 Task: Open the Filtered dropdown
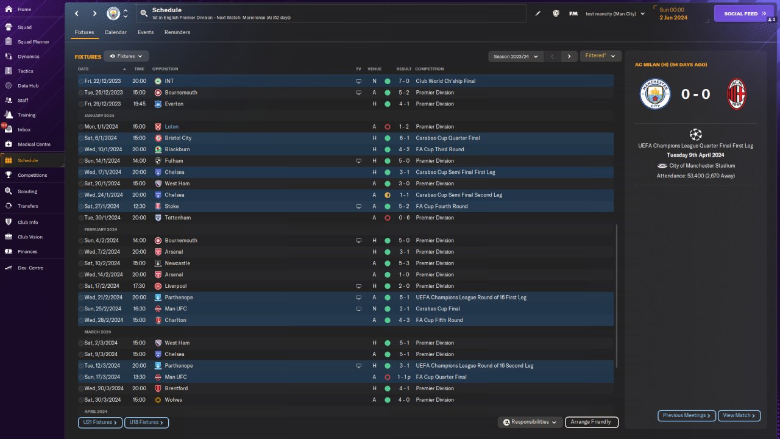(x=600, y=56)
